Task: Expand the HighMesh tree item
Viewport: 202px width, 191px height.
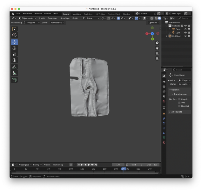Action: point(166,36)
